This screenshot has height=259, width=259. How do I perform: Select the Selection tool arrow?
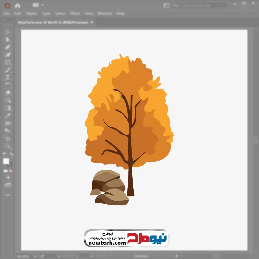tap(8, 32)
